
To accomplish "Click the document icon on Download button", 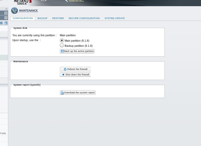I will click(62, 93).
